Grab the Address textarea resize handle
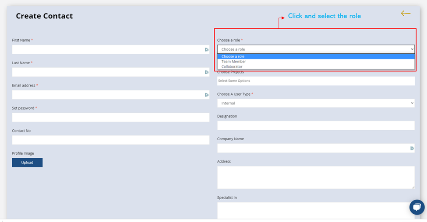Viewport: 427px width, 222px height. pyautogui.click(x=413, y=187)
